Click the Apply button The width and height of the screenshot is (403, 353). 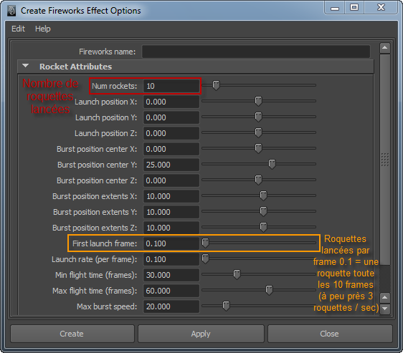coord(201,334)
